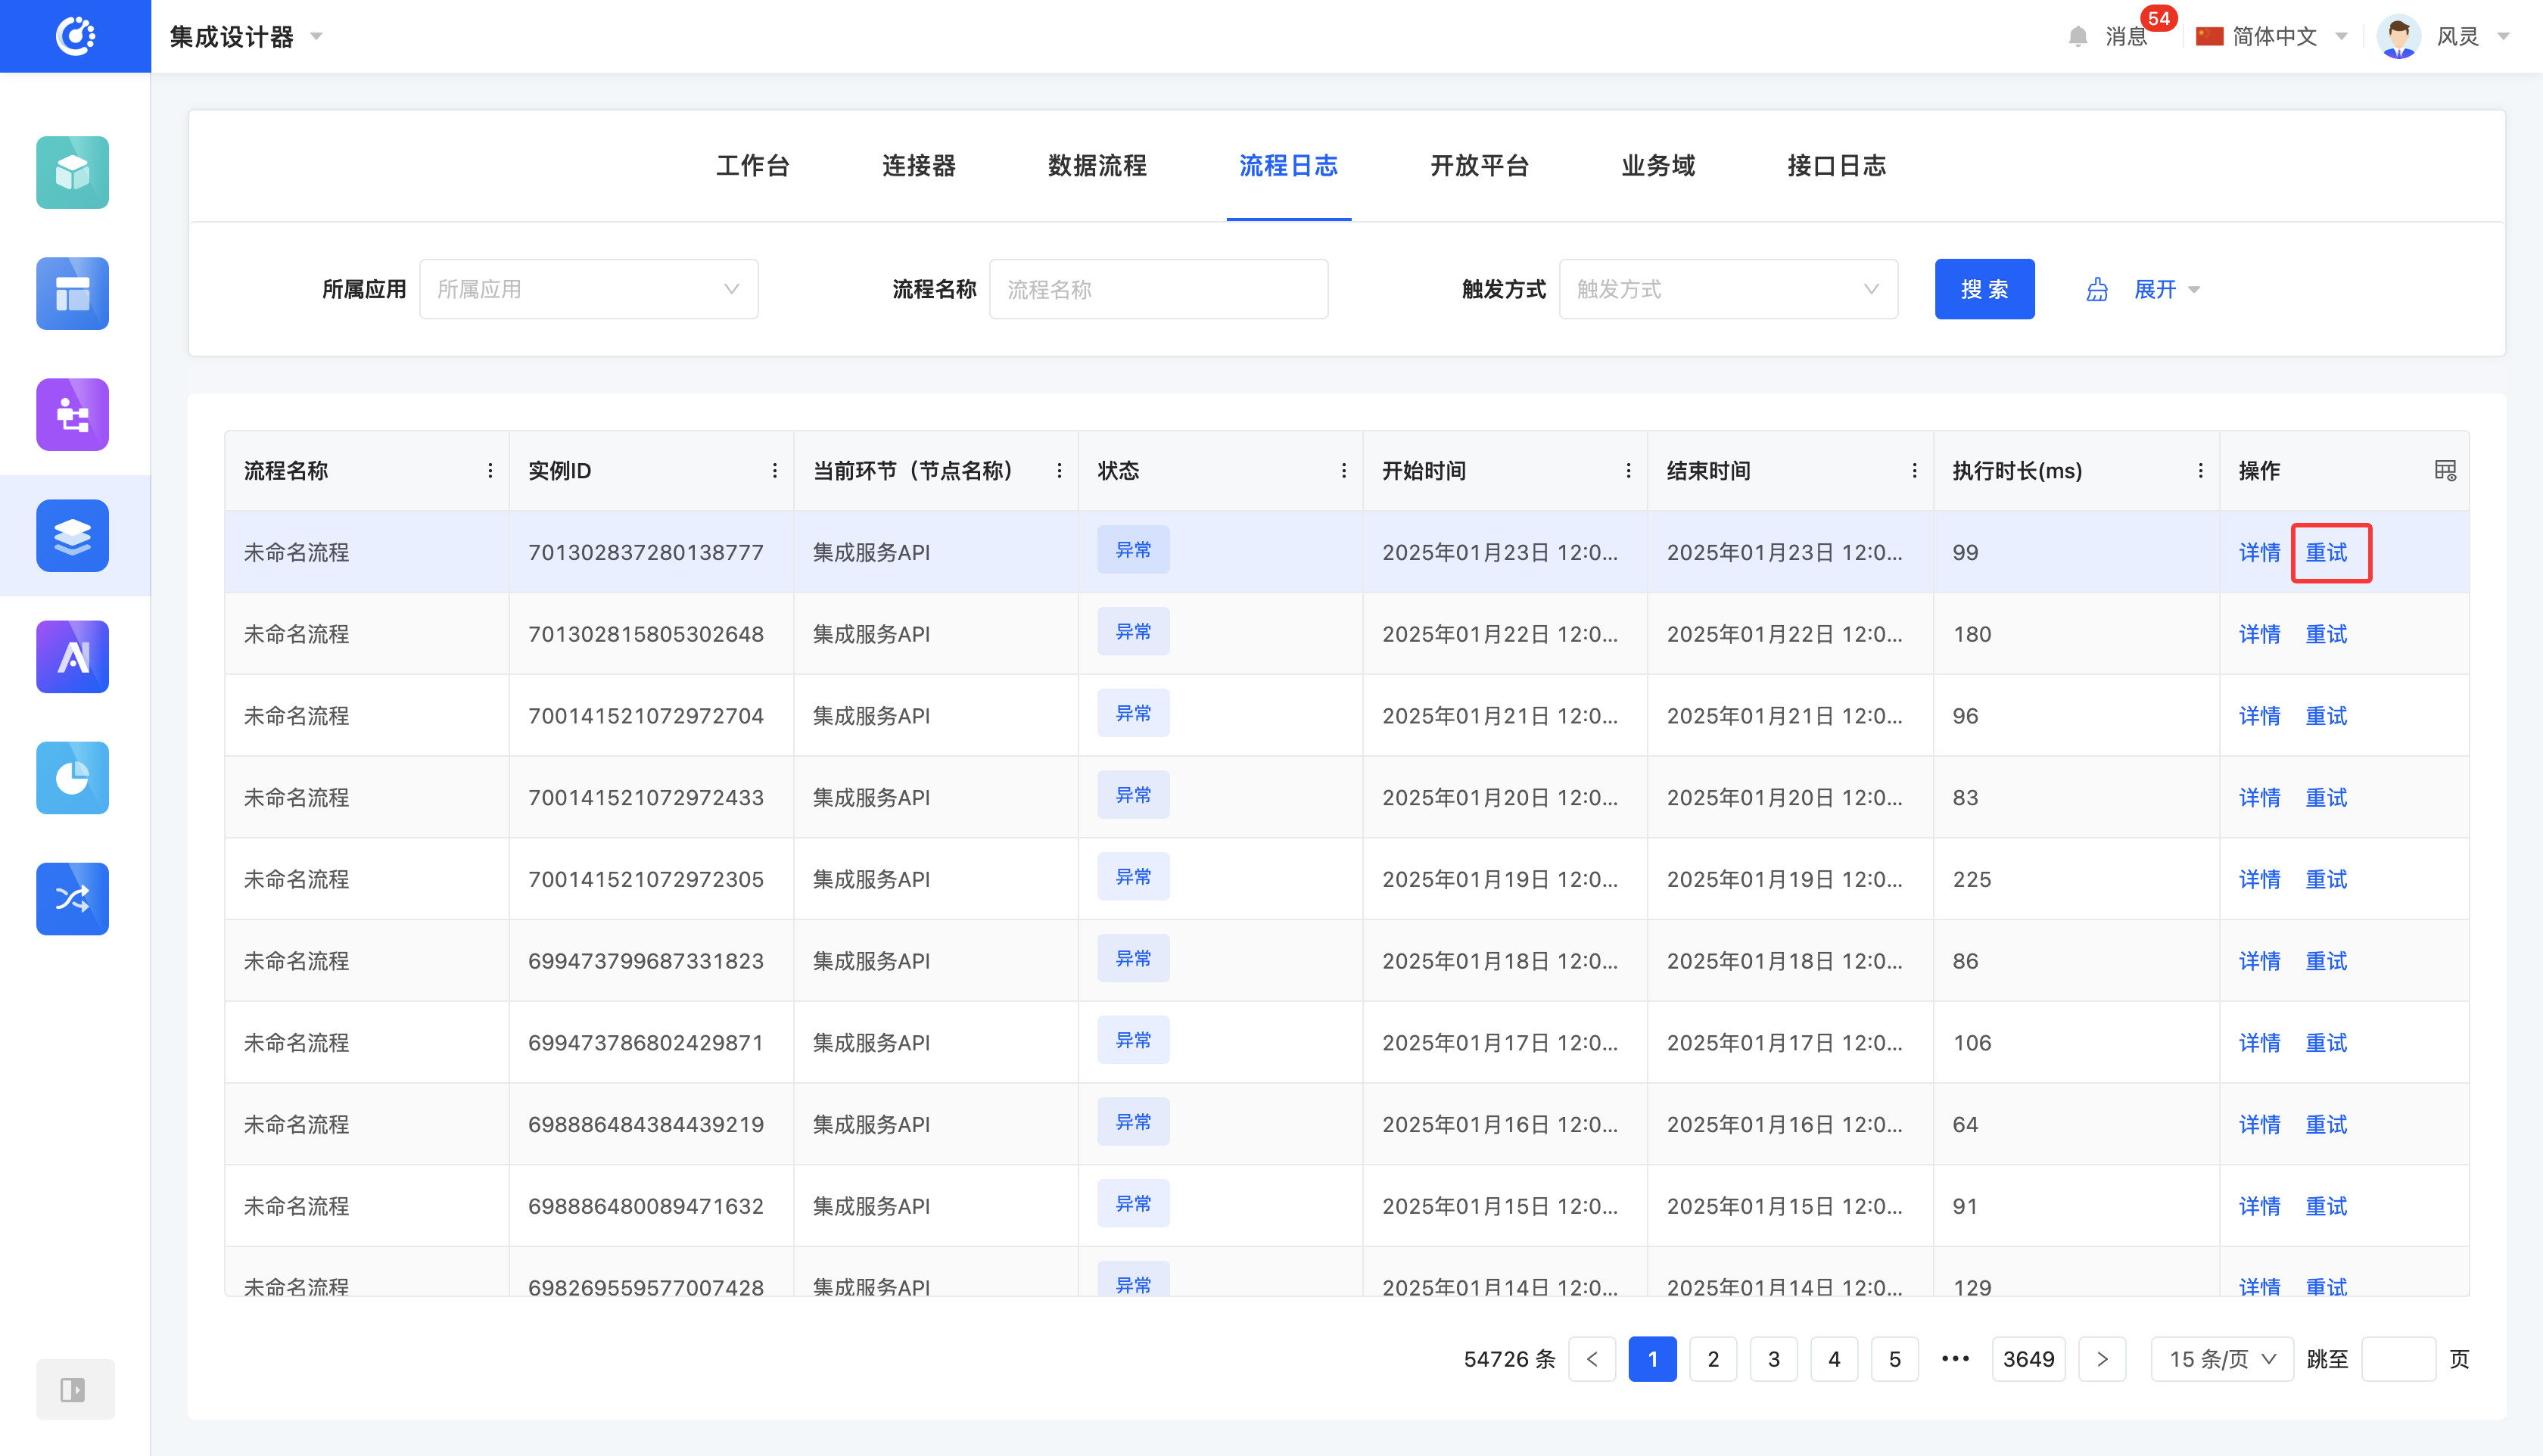Screen dimensions: 2543x1456
Task: Go to page 3 in pagination
Action: point(1773,1359)
